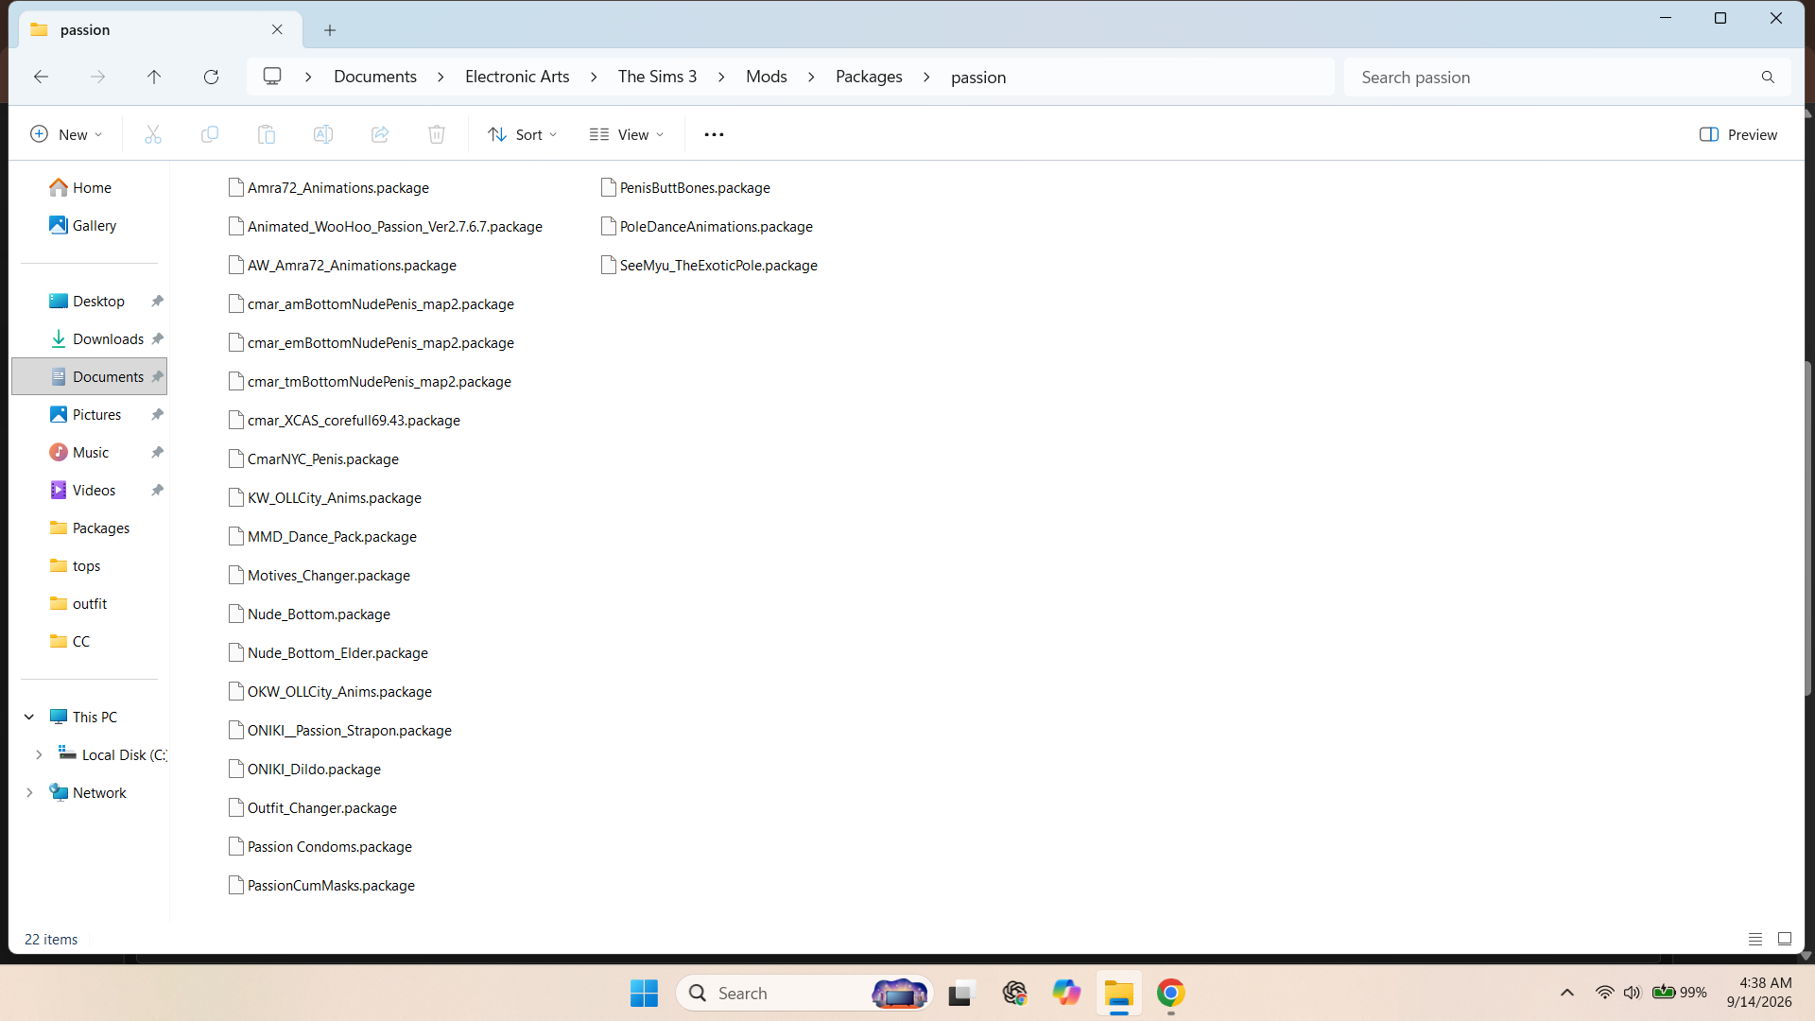Close the passion tab
Screen dimensions: 1815x1021
click(277, 29)
